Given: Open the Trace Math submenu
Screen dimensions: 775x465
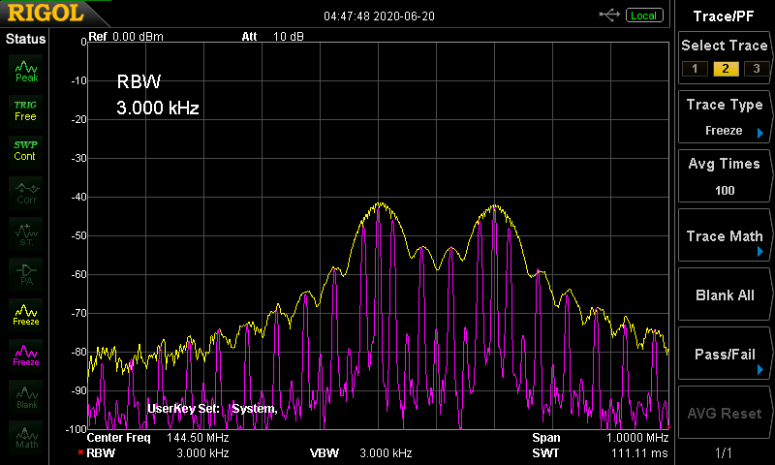Looking at the screenshot, I should (x=724, y=235).
